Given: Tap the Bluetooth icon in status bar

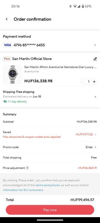Looking at the screenshot, I should coord(70,6).
